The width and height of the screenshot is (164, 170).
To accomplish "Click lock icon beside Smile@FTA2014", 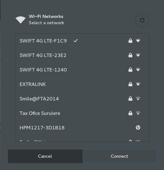I will tap(130, 99).
